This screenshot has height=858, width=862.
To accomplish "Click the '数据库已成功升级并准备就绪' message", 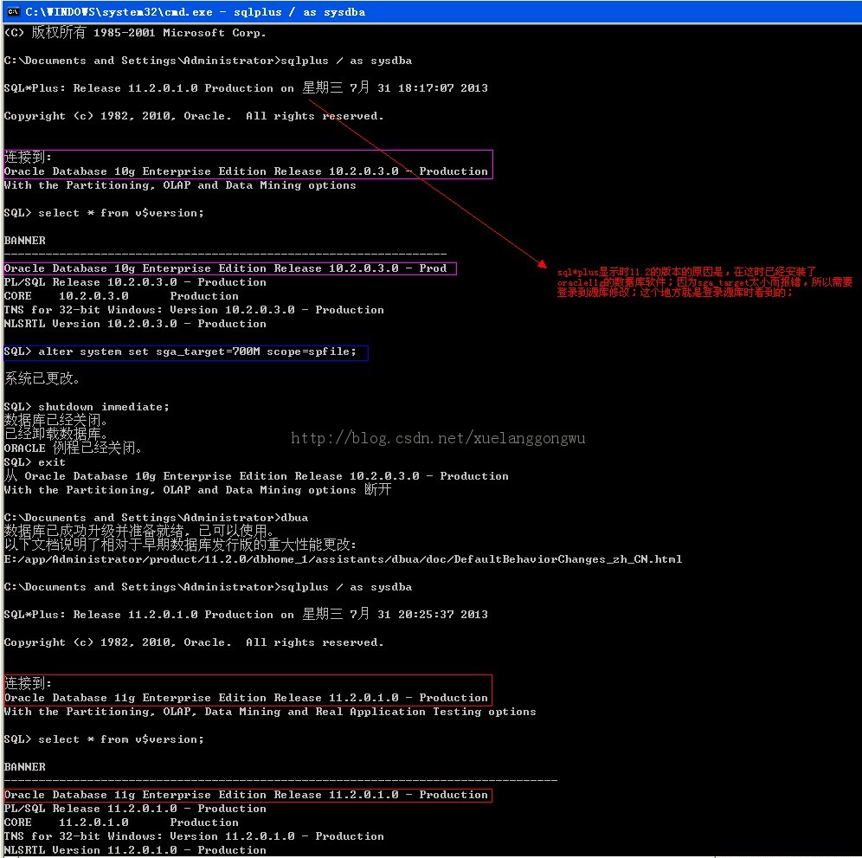I will tap(138, 531).
